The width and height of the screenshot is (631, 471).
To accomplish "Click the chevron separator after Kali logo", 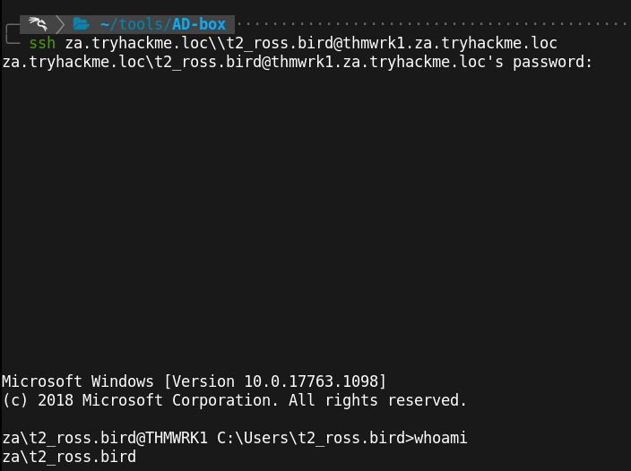I will pos(60,23).
